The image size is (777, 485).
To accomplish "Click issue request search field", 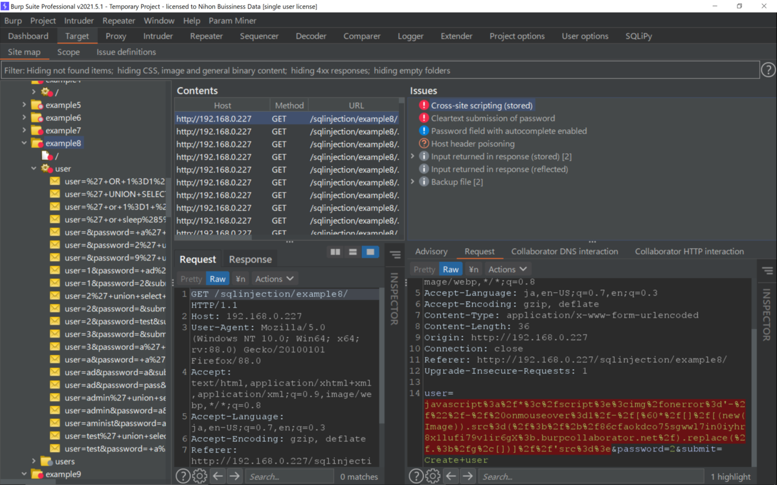I will pos(591,477).
